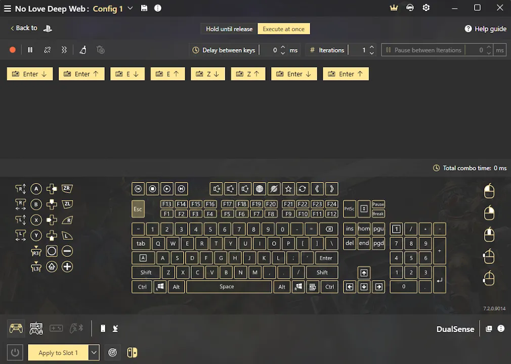Open the crown premium features icon
This screenshot has width=511, height=364.
coord(394,8)
